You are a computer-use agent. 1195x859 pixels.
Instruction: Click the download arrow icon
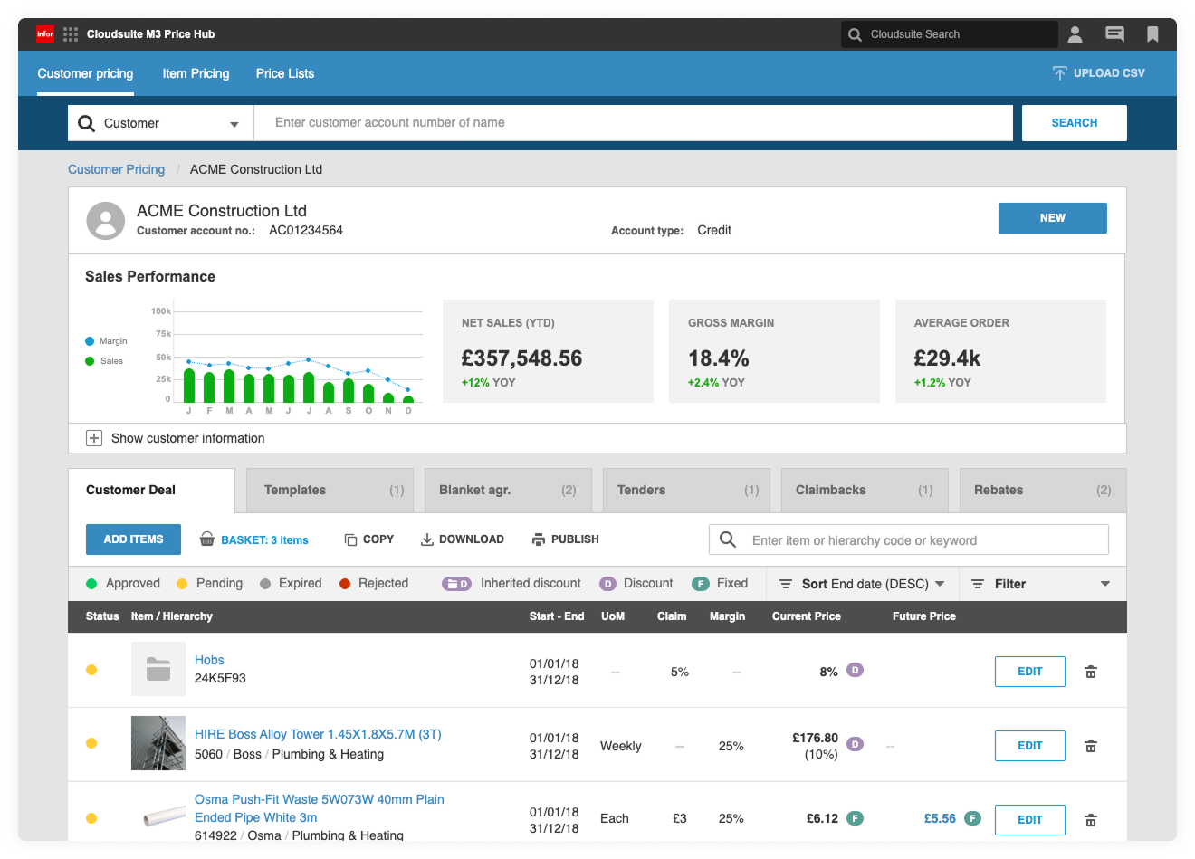coord(427,539)
